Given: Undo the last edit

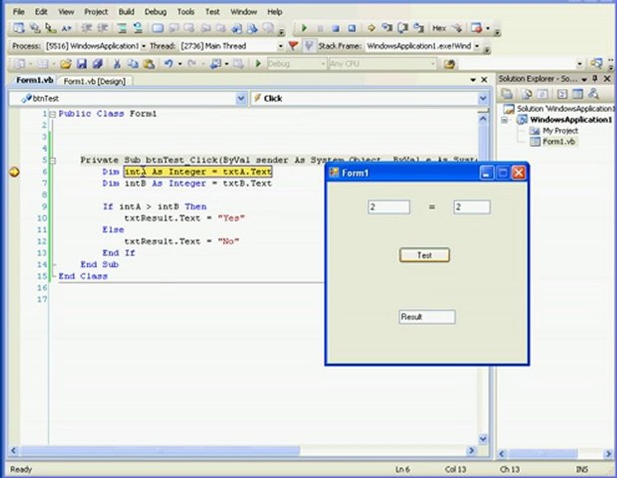Looking at the screenshot, I should tap(169, 63).
